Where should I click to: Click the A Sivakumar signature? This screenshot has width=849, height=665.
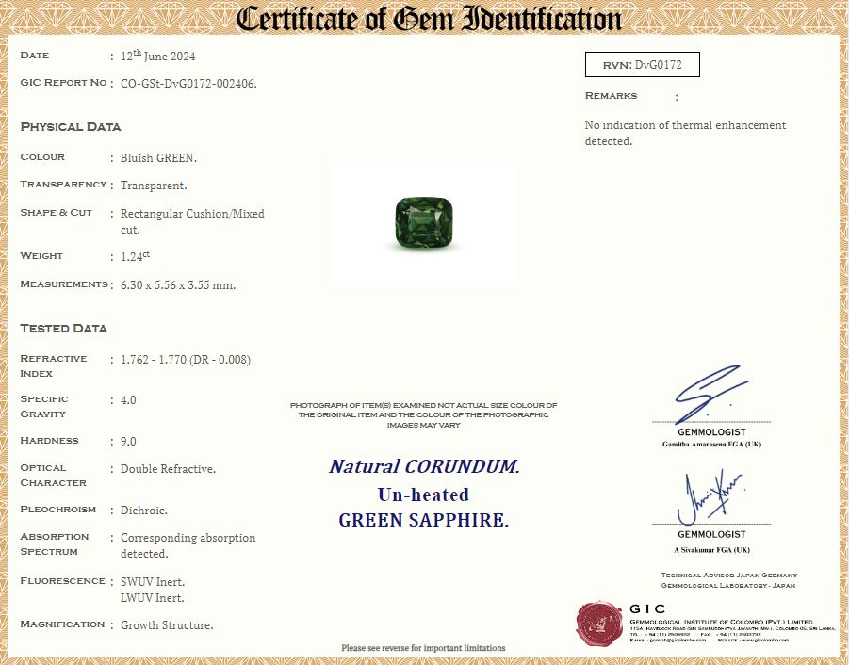coord(709,496)
